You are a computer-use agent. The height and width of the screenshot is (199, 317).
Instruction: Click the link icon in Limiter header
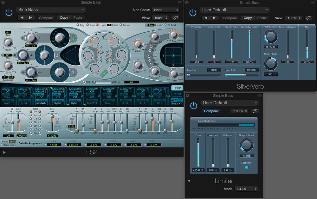pyautogui.click(x=255, y=111)
